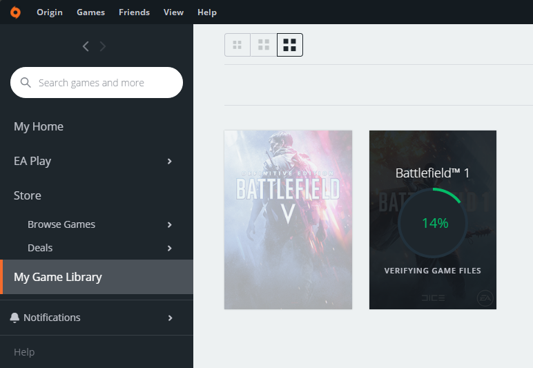Click the Origin logo icon
Image resolution: width=533 pixels, height=368 pixels.
point(15,12)
